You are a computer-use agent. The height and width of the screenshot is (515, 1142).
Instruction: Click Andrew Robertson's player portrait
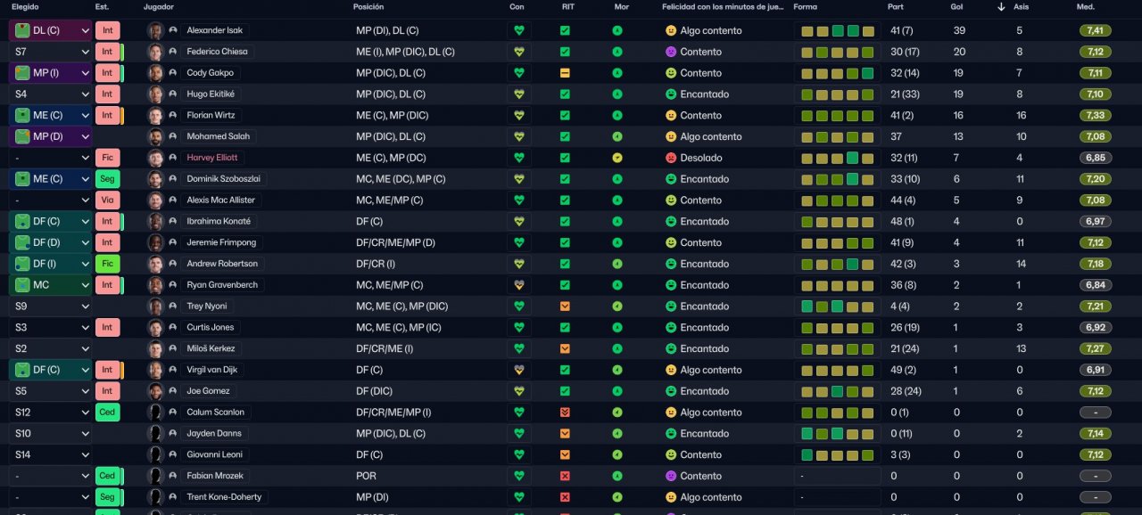click(x=155, y=264)
